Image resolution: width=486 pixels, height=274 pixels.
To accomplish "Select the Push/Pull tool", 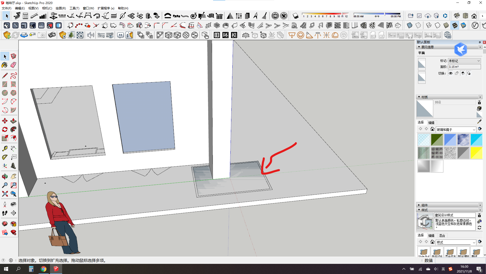I will (x=13, y=121).
